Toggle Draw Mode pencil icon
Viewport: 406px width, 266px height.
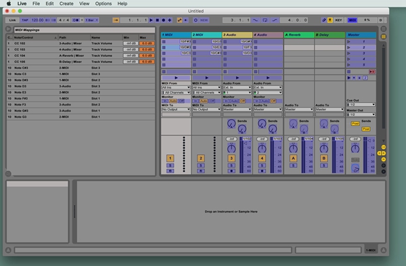coord(323,20)
